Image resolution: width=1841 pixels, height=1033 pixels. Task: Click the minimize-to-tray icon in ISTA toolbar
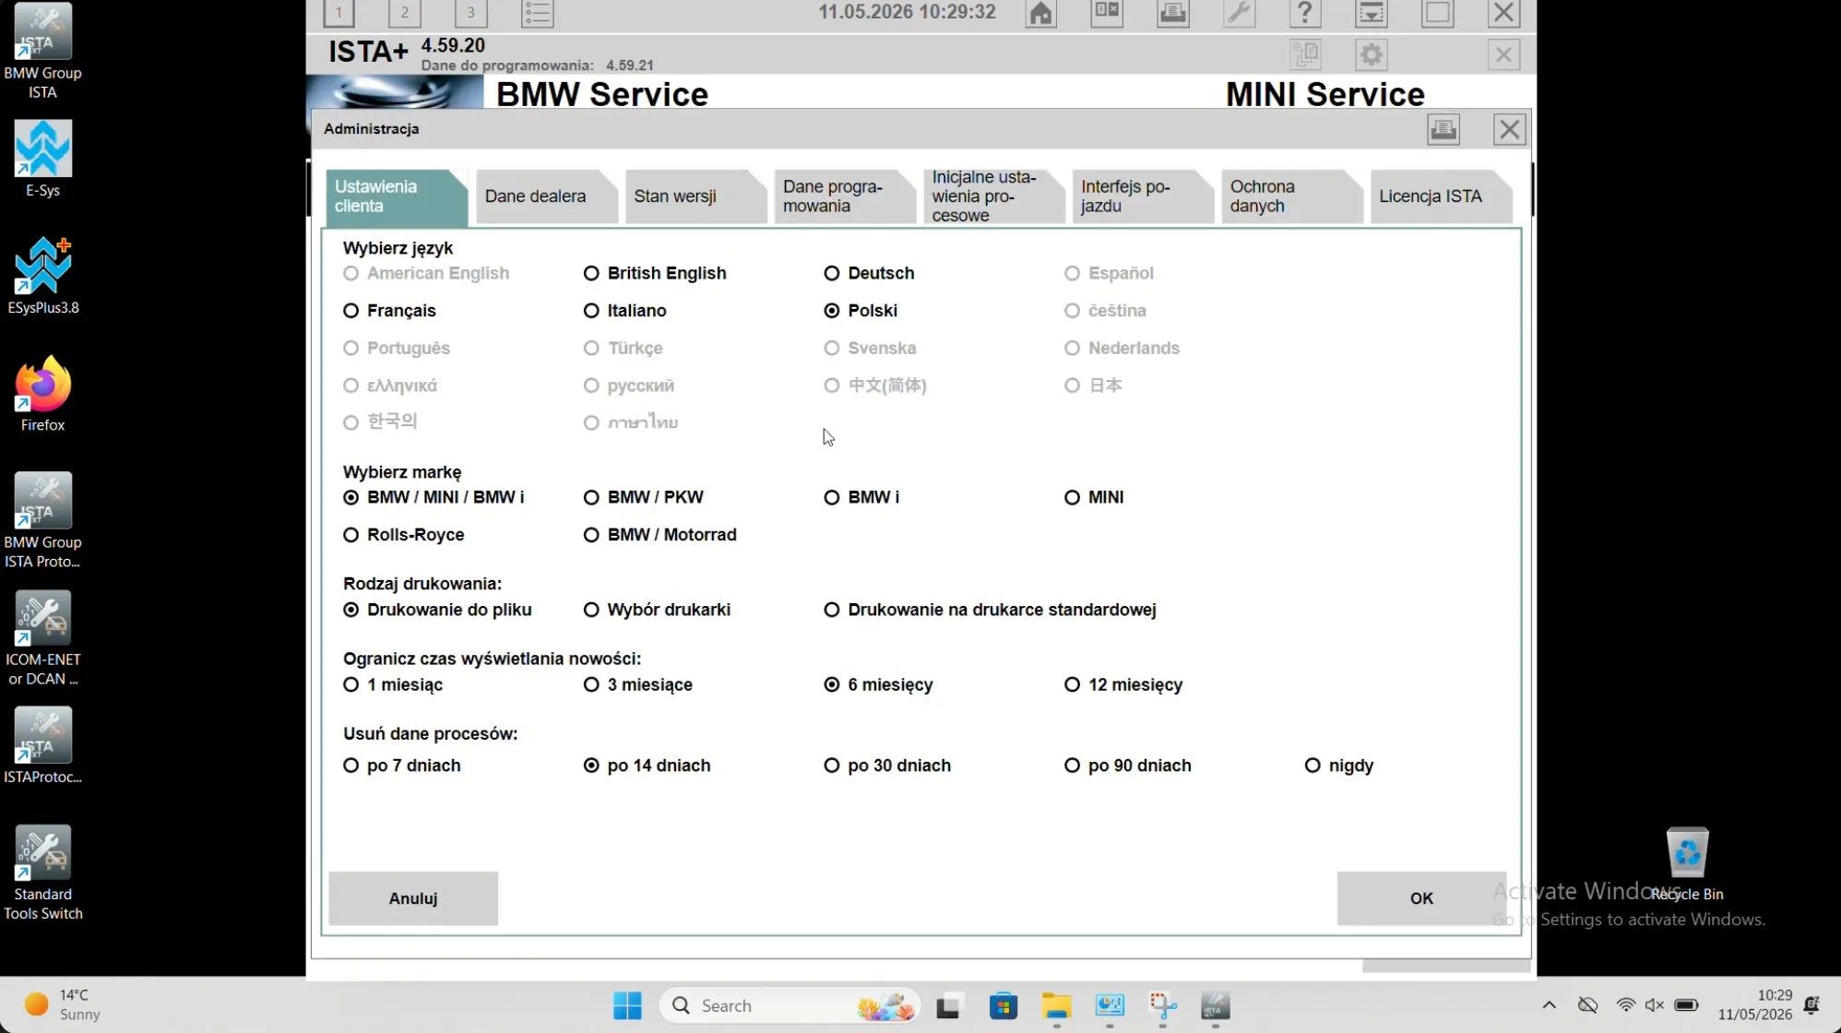pyautogui.click(x=1371, y=13)
